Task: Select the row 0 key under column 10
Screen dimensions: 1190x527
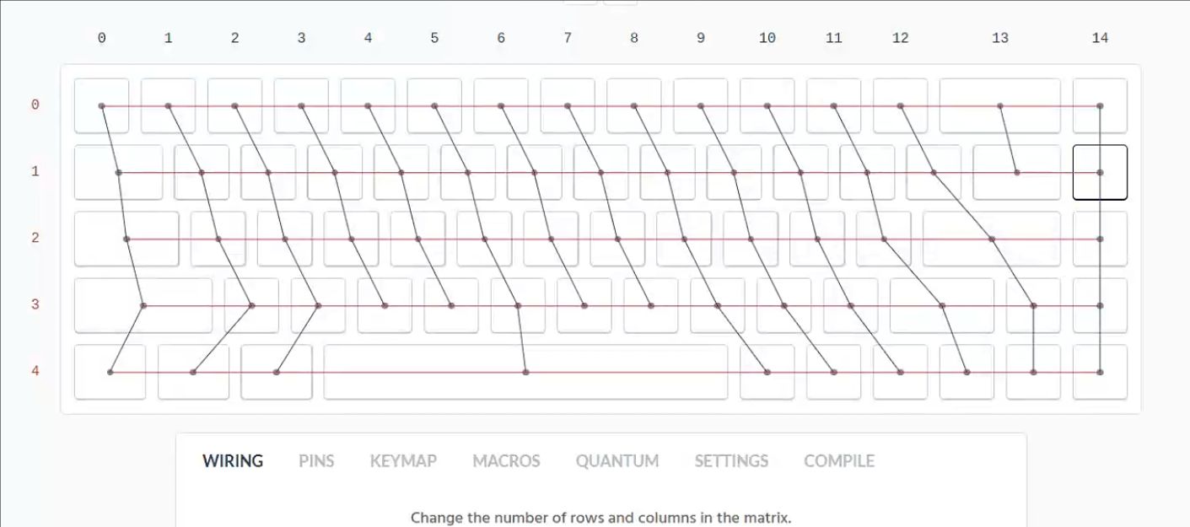Action: [x=767, y=105]
